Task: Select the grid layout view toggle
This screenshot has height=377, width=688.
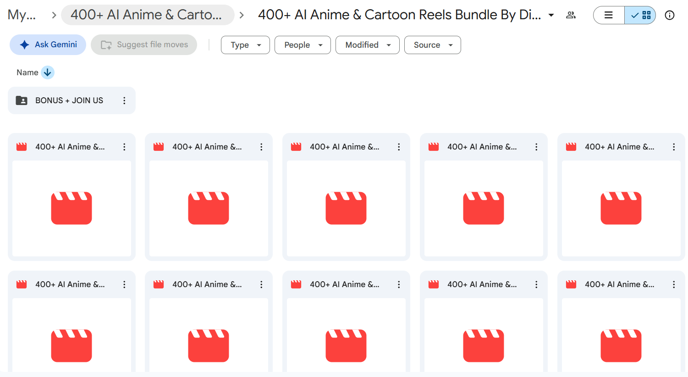Action: coord(640,15)
